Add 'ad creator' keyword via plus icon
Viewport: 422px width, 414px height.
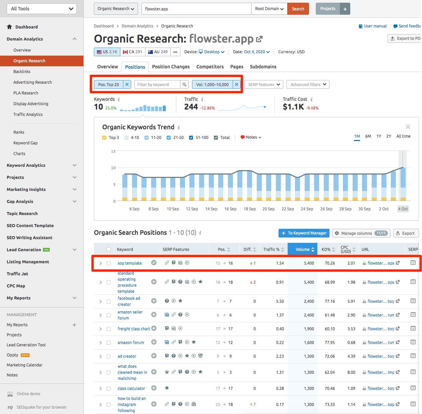pyautogui.click(x=154, y=356)
